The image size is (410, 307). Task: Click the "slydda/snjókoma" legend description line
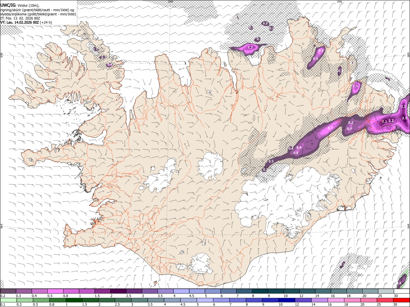38,14
